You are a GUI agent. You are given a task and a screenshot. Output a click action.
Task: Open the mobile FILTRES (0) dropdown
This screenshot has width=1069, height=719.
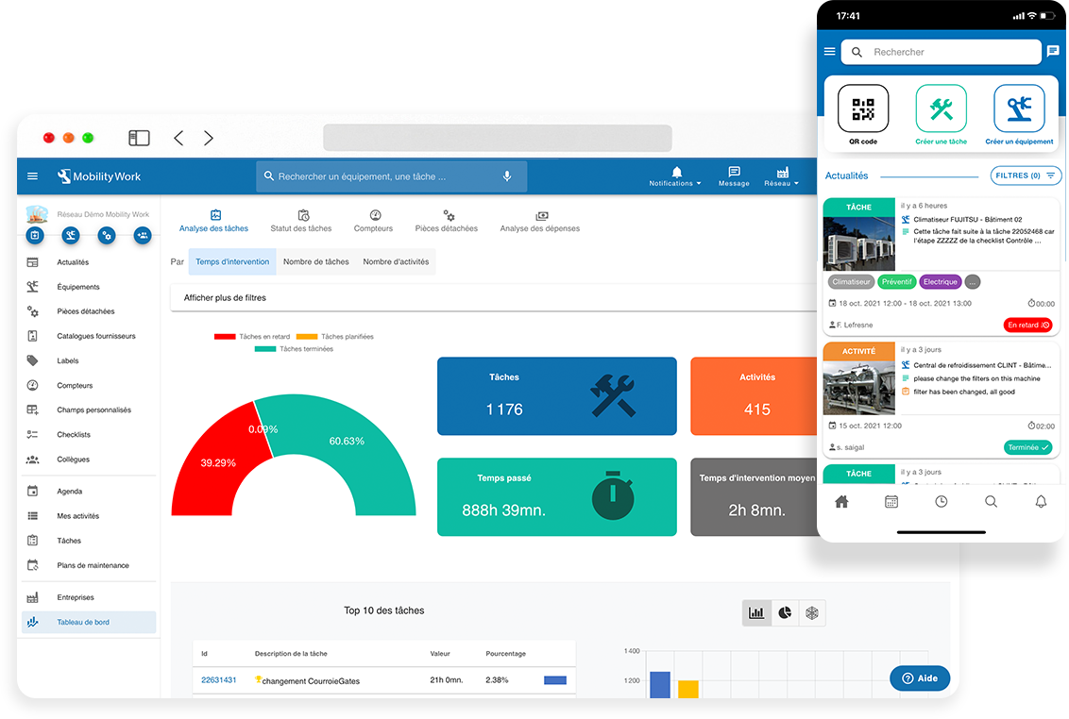(1026, 176)
